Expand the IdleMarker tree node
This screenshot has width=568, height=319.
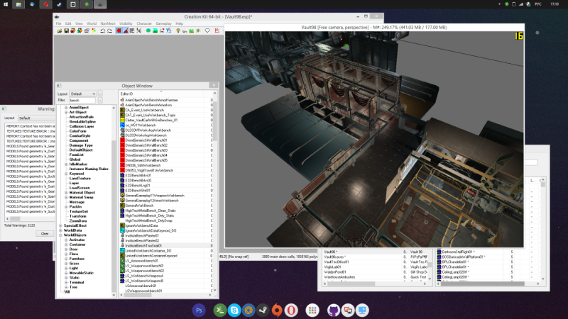click(x=66, y=164)
